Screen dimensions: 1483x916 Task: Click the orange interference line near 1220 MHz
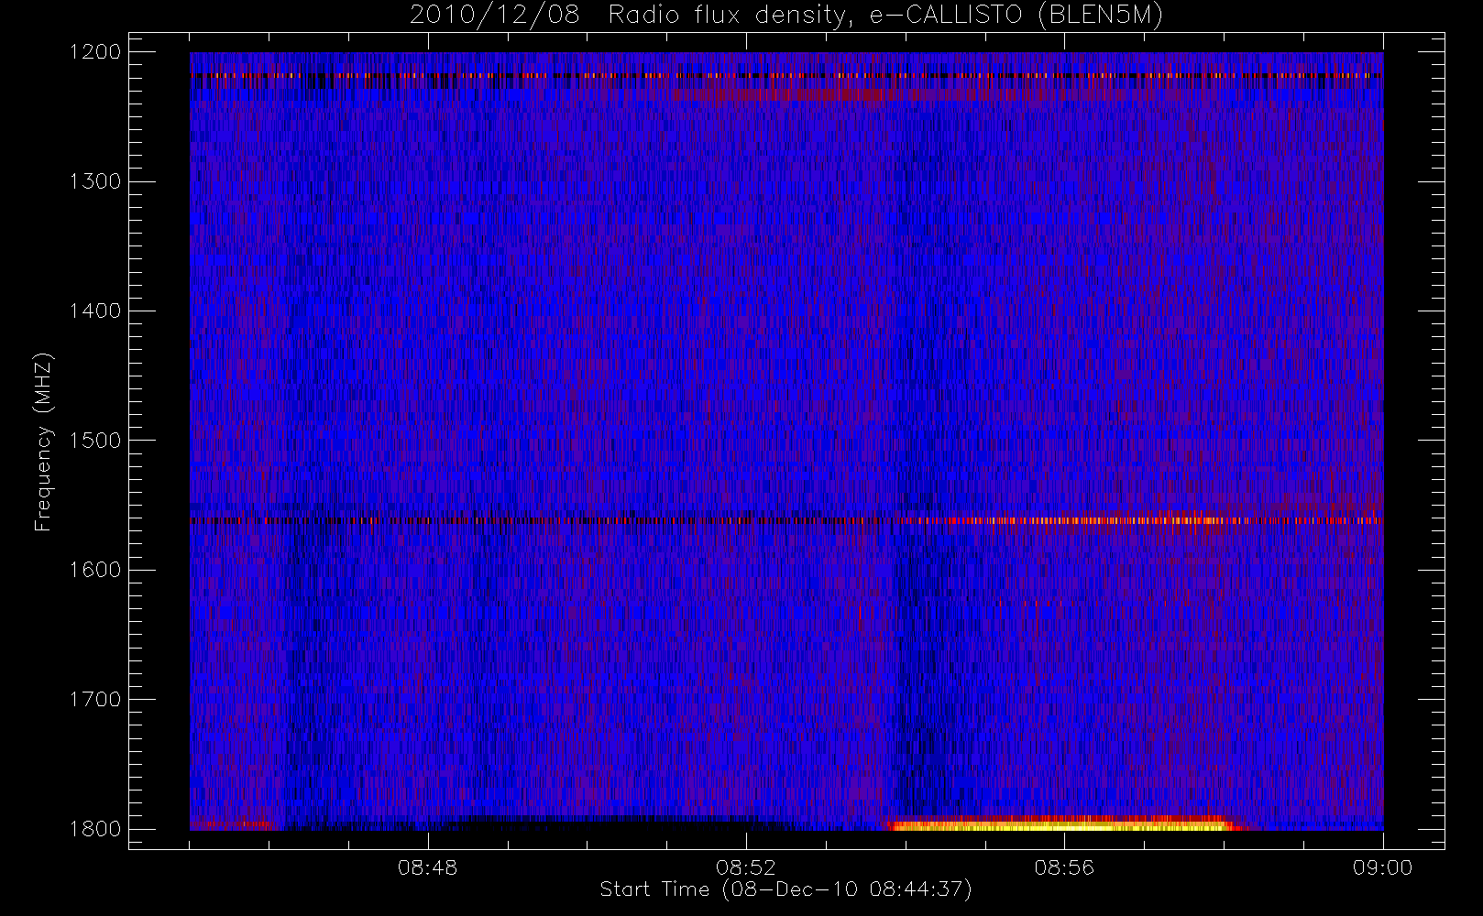click(x=786, y=75)
